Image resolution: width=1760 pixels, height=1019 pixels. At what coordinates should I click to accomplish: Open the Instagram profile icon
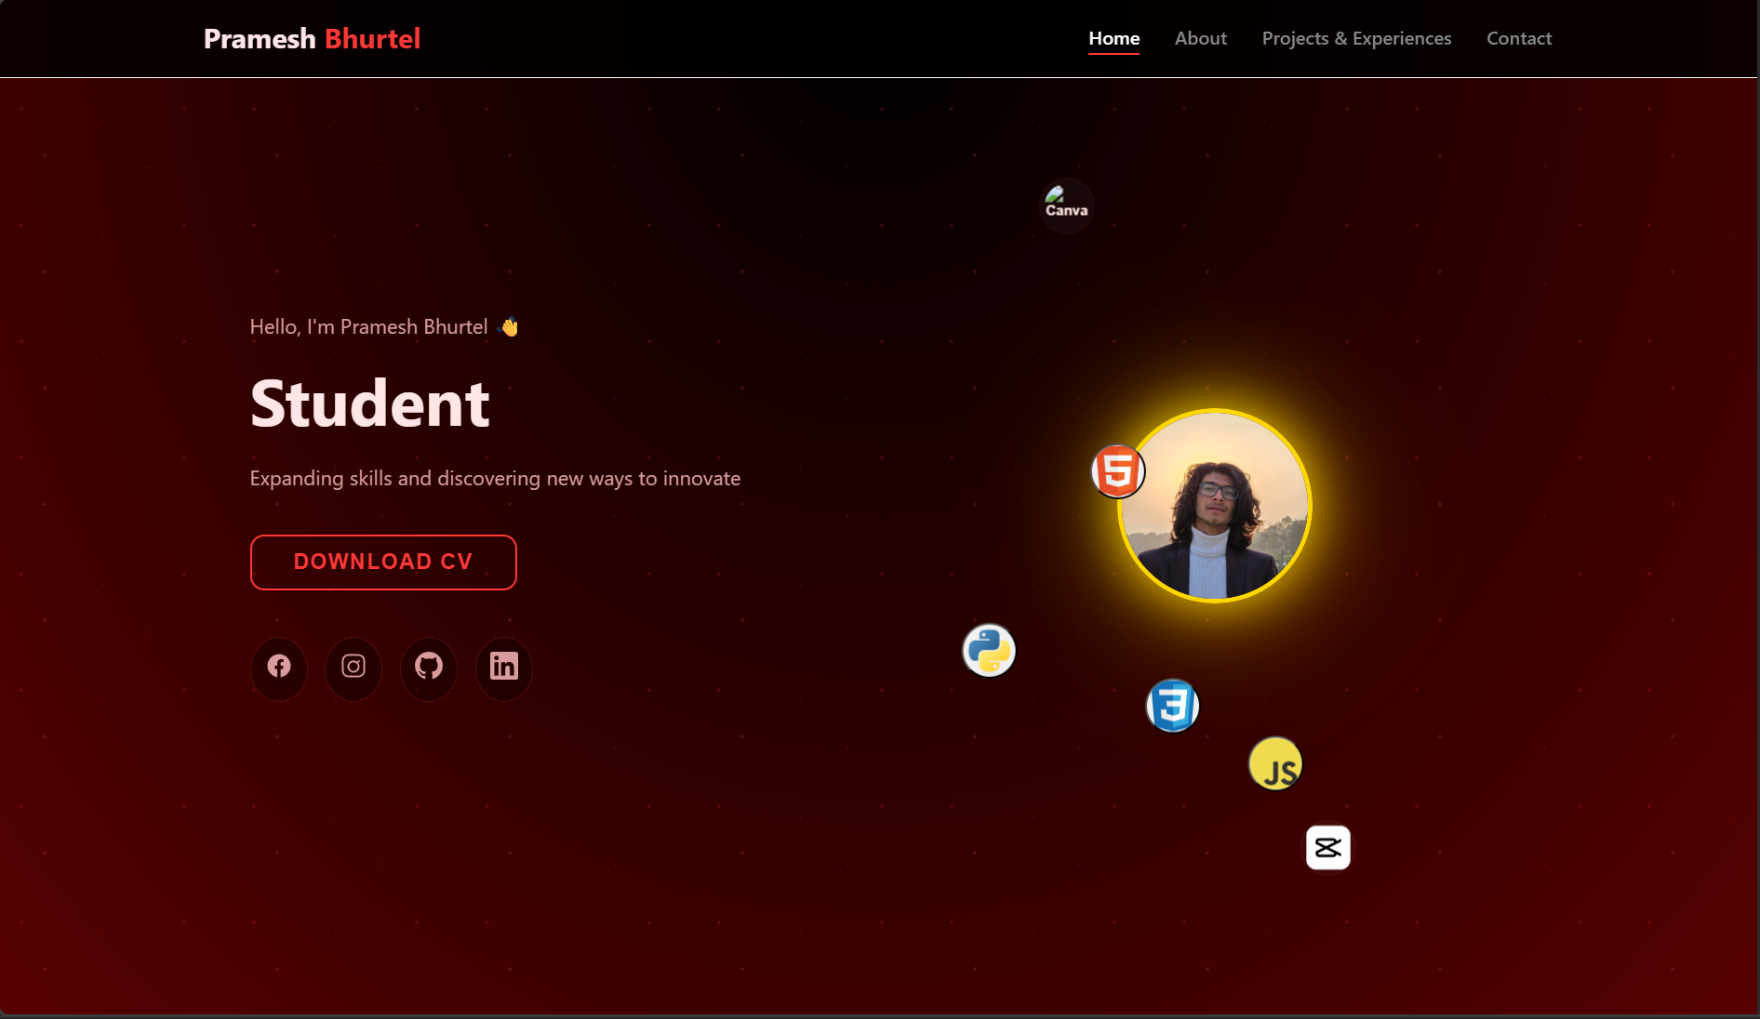[x=353, y=668]
